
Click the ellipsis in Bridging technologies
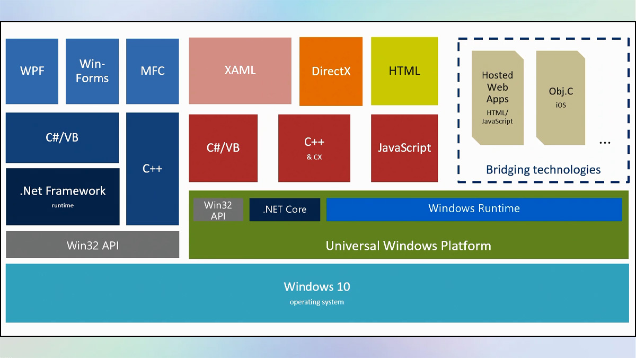(x=605, y=143)
